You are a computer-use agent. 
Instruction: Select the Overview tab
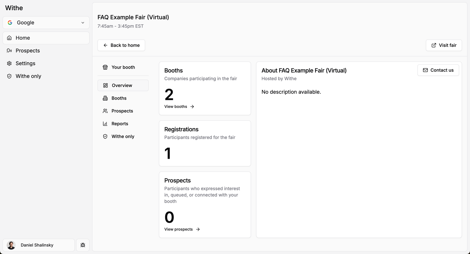(123, 85)
